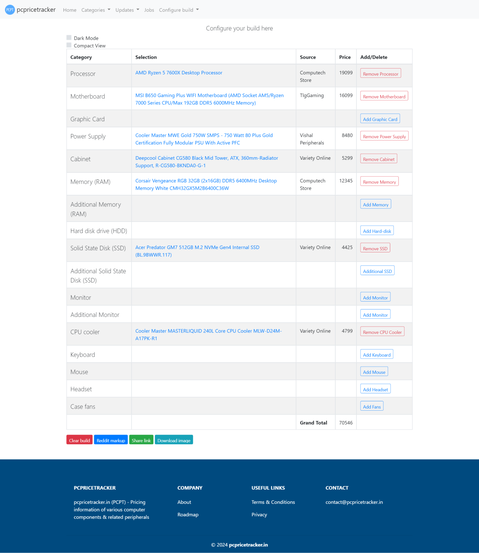
Task: Open Deepcool Cabinet CG580 link
Action: coord(207,162)
